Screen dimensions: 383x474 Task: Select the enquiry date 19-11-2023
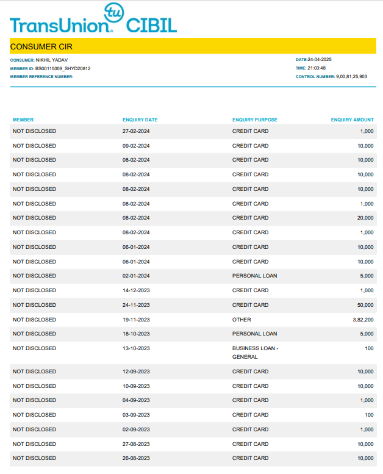[x=136, y=320]
